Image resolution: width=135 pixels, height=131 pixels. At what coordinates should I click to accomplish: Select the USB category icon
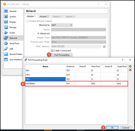coord(6,49)
